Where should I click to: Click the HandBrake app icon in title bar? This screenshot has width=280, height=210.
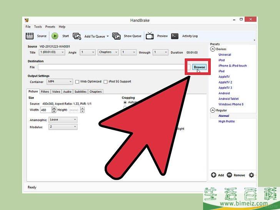(x=27, y=20)
